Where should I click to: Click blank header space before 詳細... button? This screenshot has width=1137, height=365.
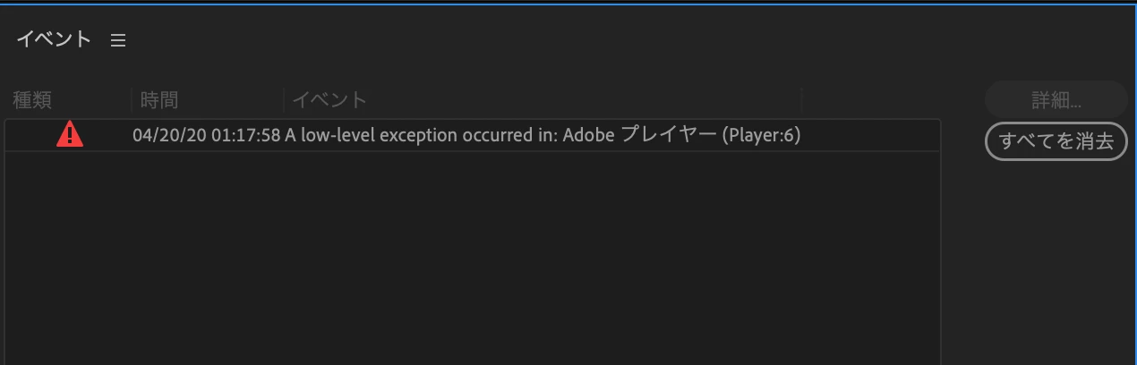[x=891, y=99]
